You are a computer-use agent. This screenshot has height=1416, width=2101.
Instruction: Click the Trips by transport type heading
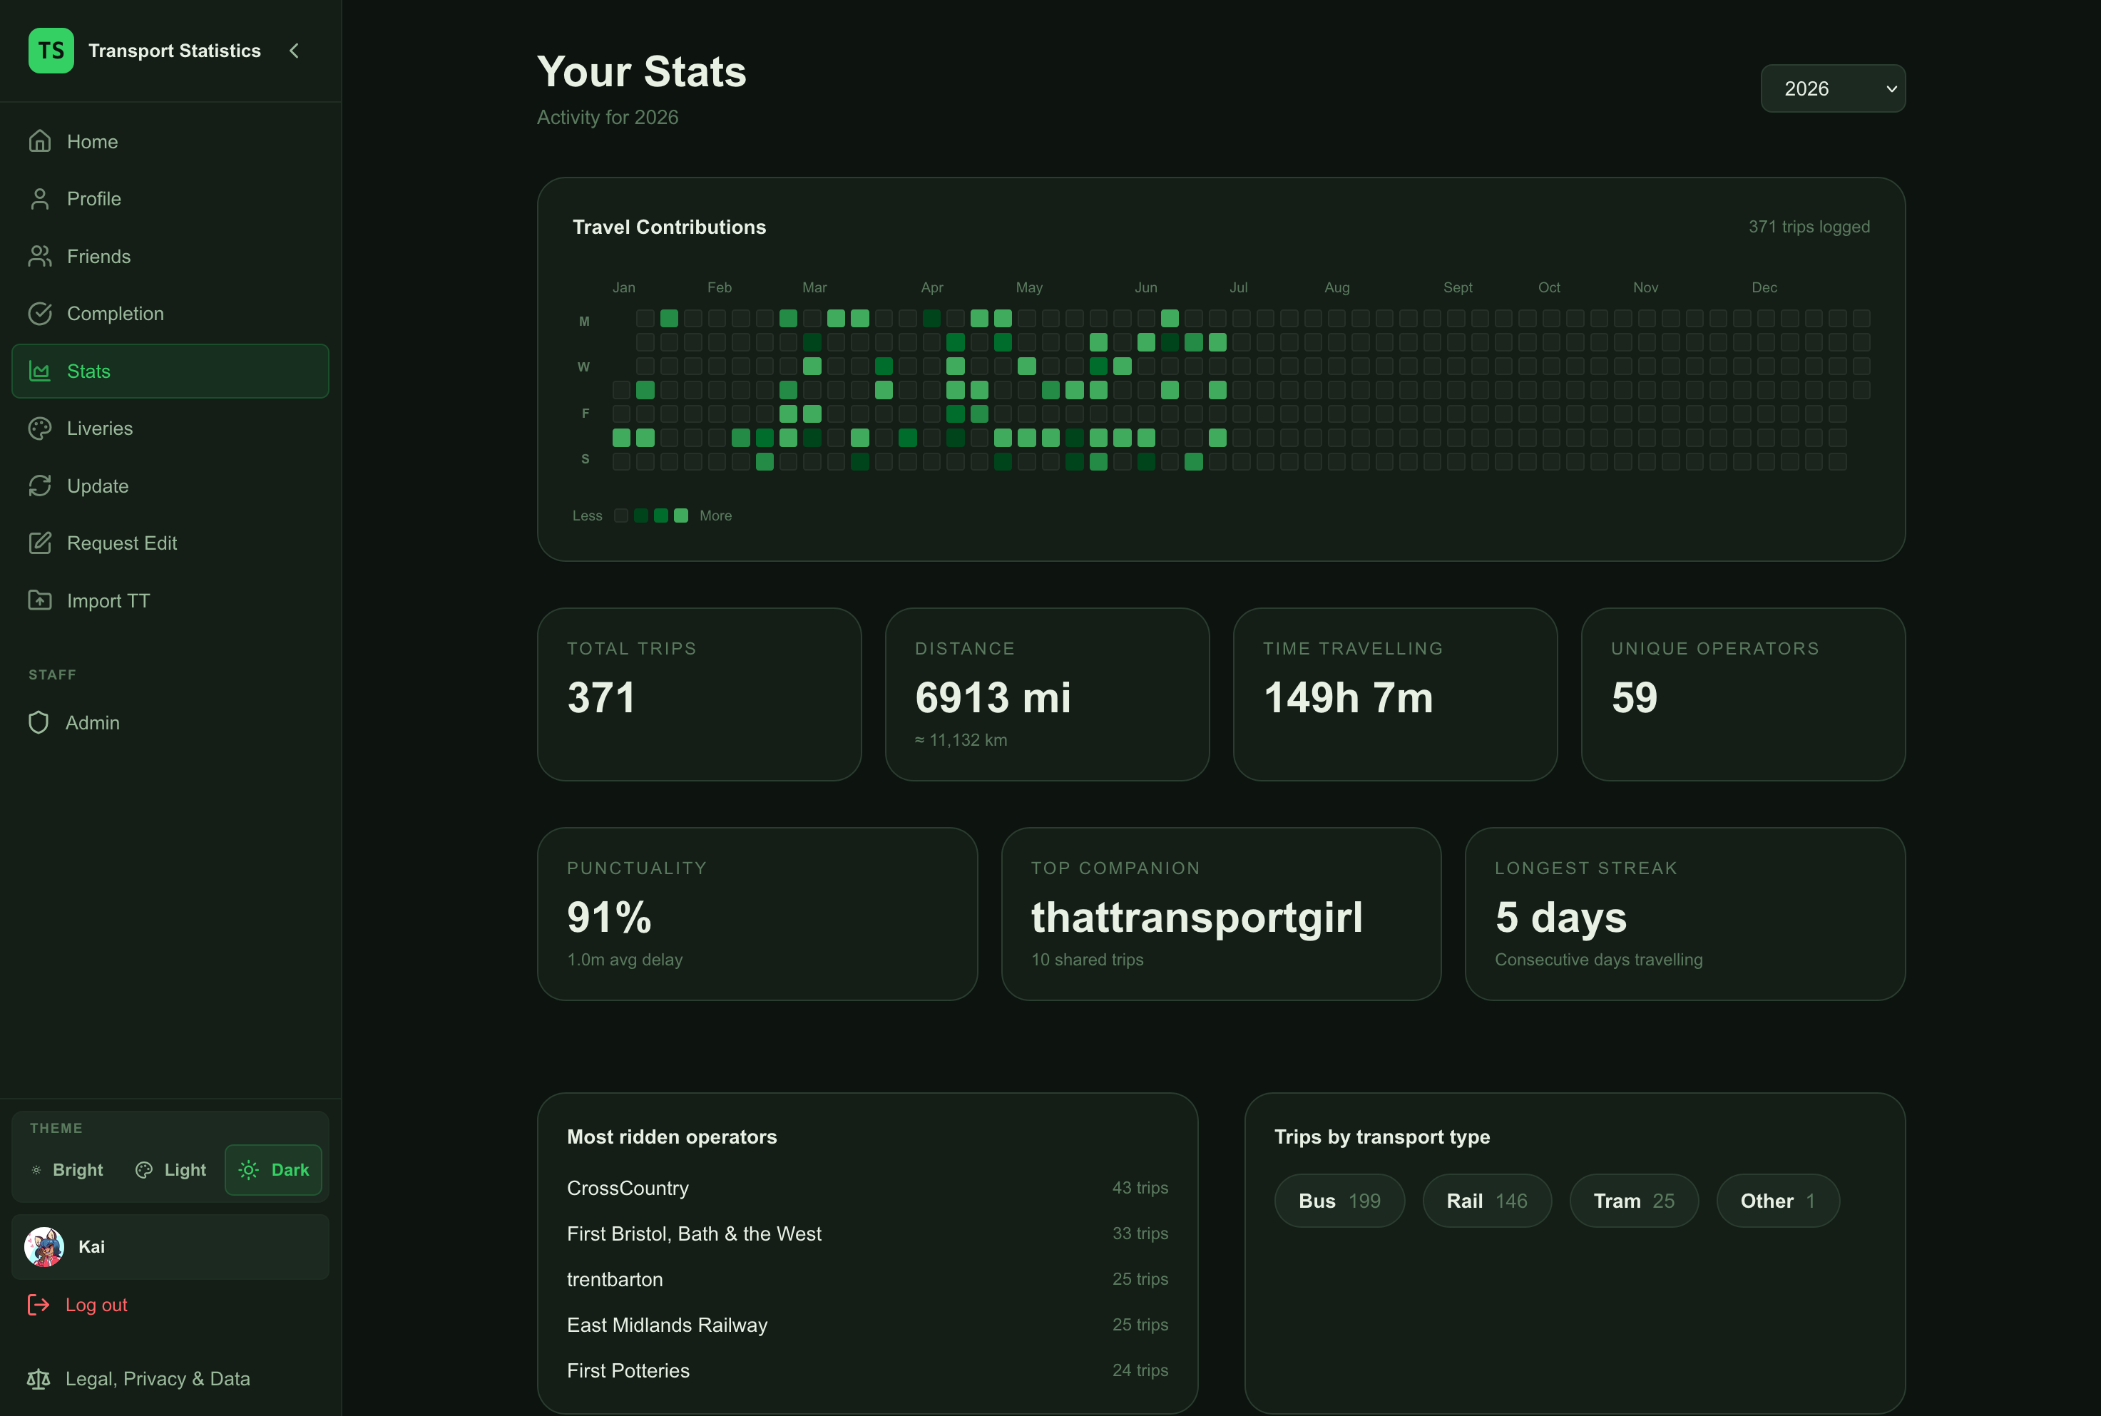click(1382, 1137)
